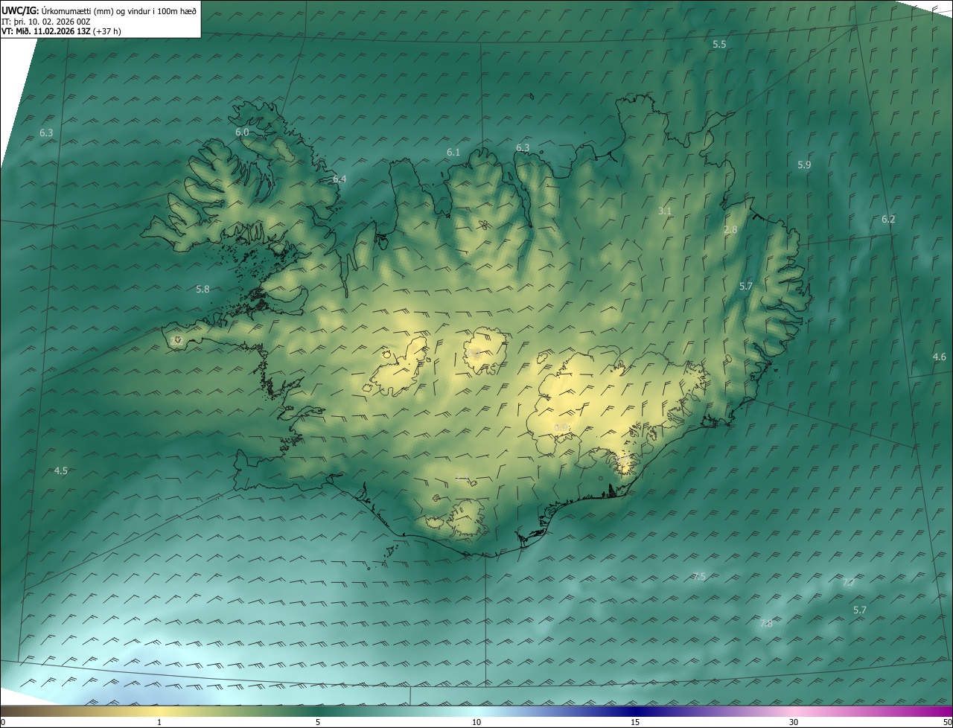This screenshot has width=953, height=728.
Task: Select the "15" tick on the color scale
Action: 635,722
